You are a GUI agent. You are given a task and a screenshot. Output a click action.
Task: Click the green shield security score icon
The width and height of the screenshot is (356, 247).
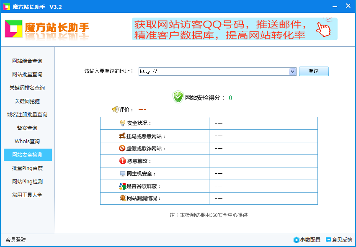[x=178, y=97]
